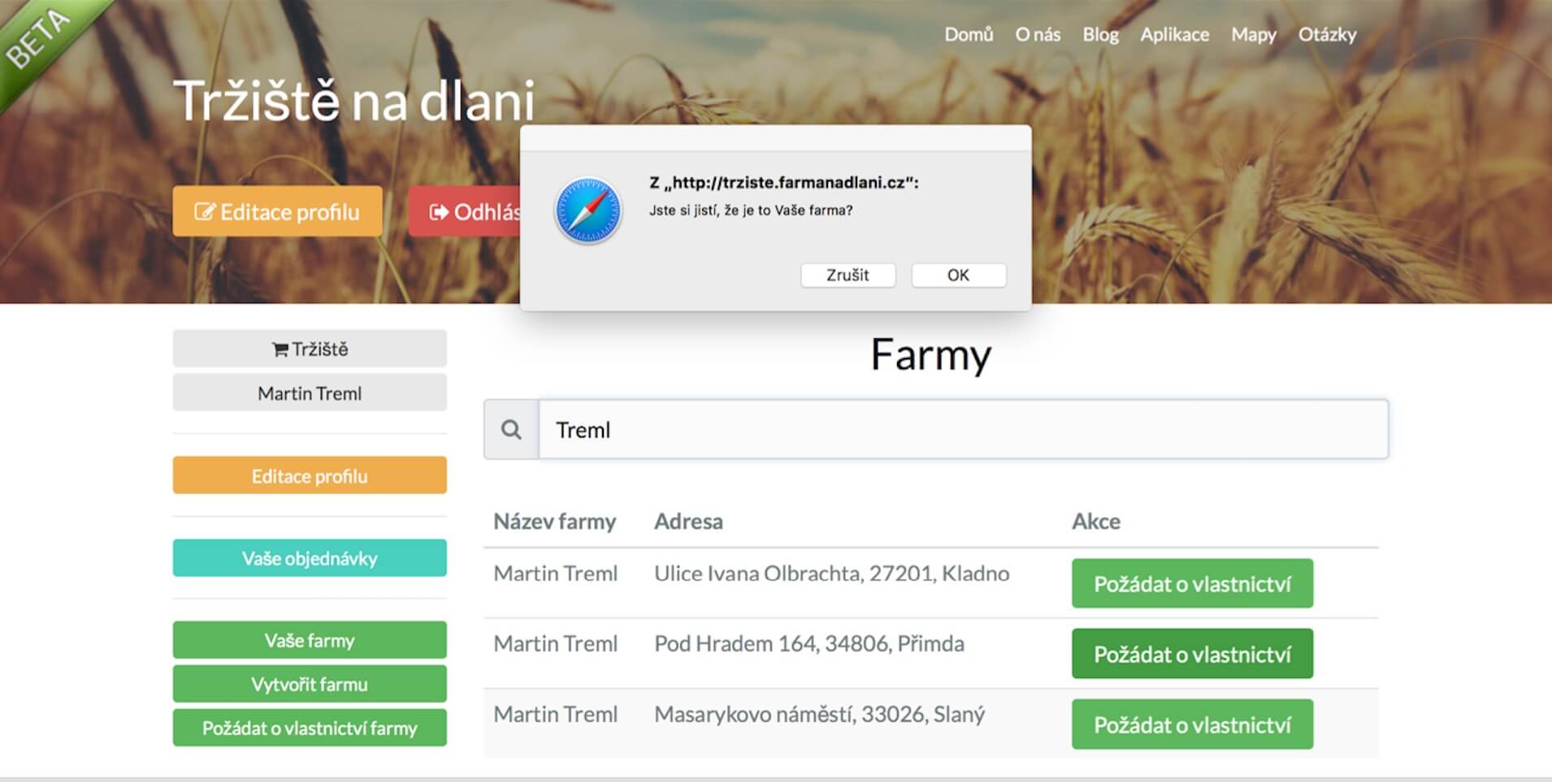Open the Blog navigation link
This screenshot has width=1552, height=782.
[1100, 34]
